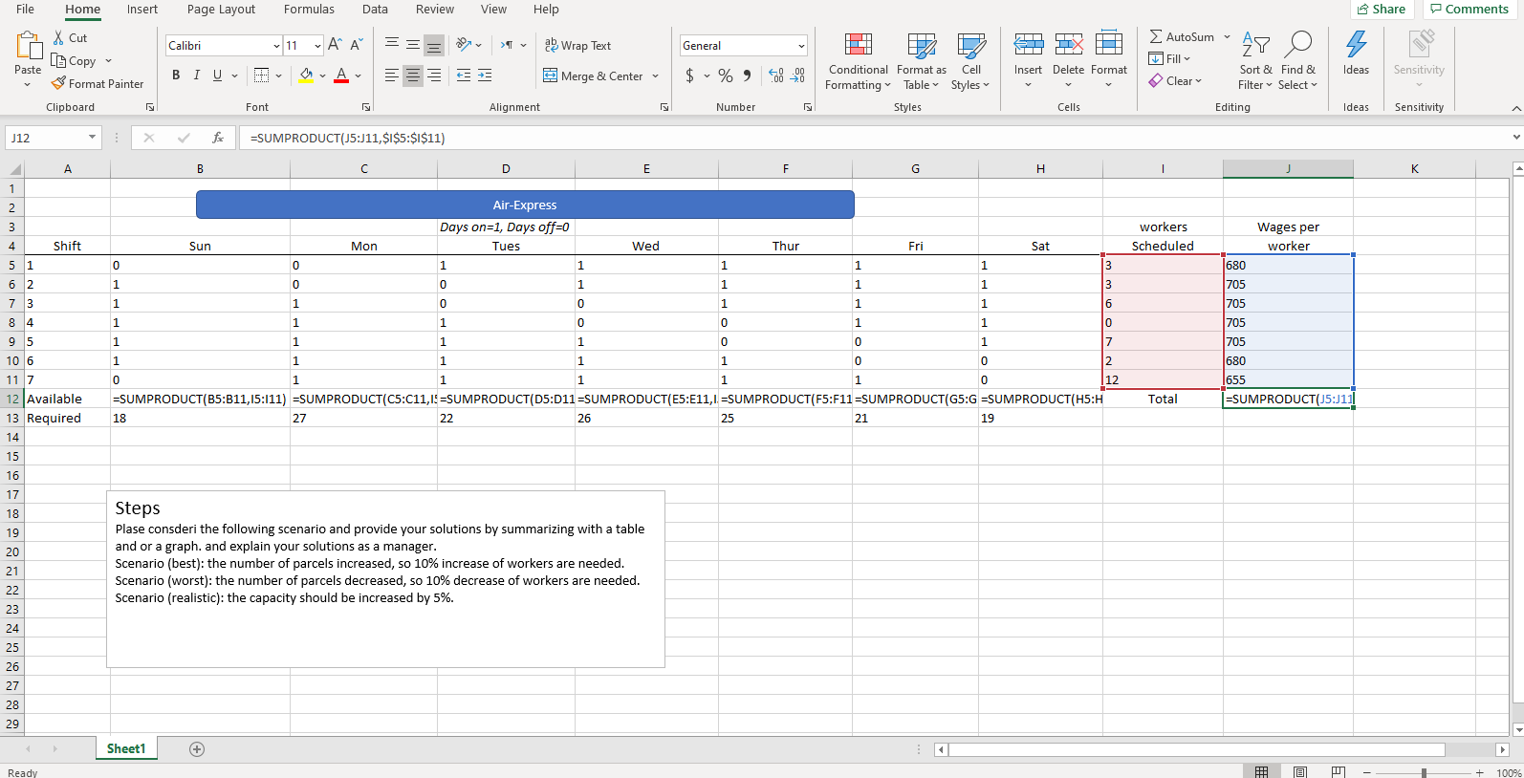The image size is (1524, 778).
Task: Click the zoom slider handle
Action: [x=1424, y=772]
